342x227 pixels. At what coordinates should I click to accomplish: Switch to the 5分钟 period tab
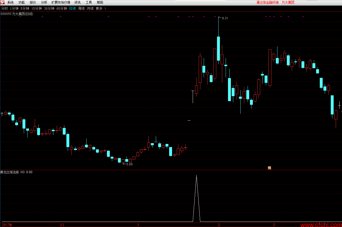[25, 8]
